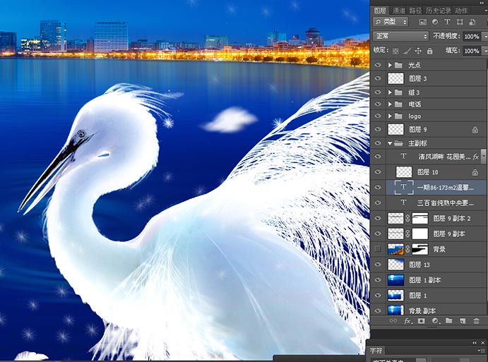Click 图层 1 layer thumbnail
This screenshot has width=488, height=362.
click(395, 295)
